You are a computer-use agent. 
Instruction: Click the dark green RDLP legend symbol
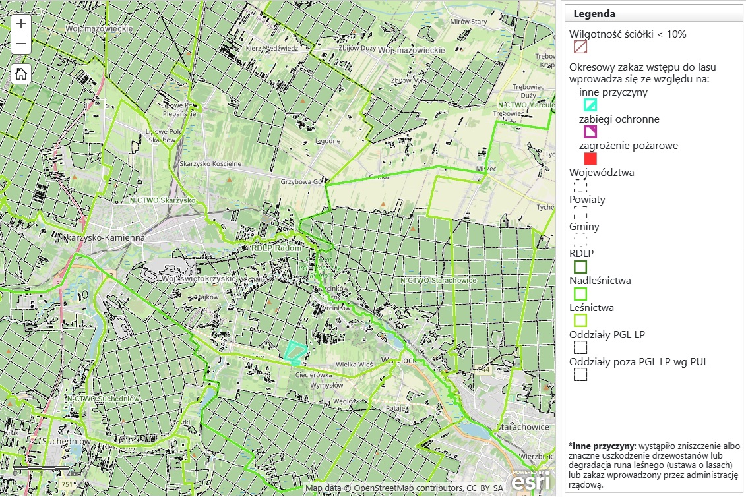point(580,266)
